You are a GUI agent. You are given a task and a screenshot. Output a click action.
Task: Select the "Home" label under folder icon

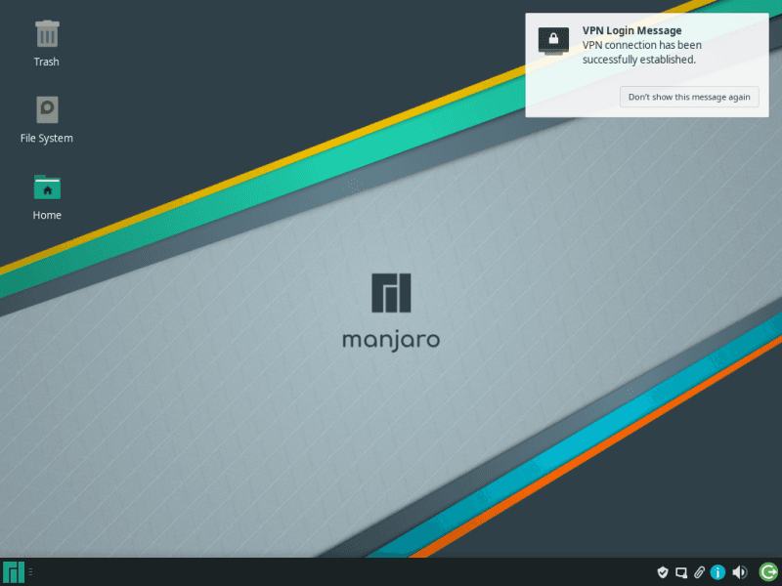(47, 215)
